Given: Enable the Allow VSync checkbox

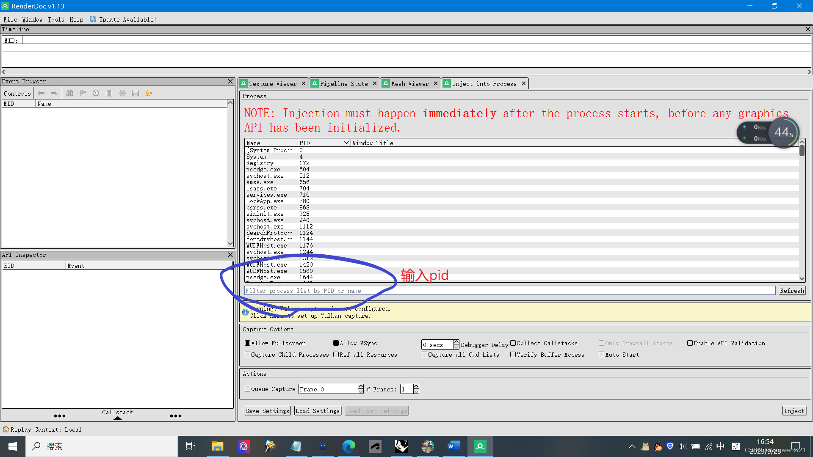Looking at the screenshot, I should coord(336,343).
